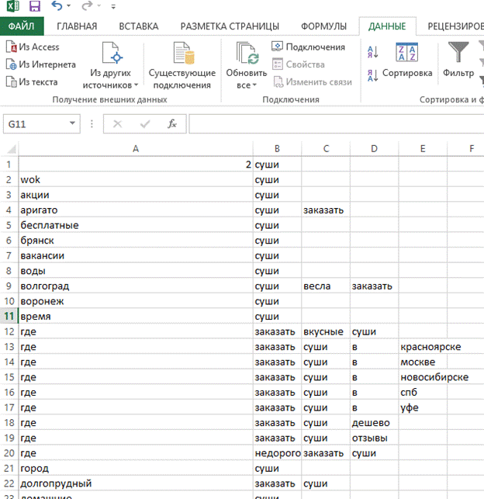Click the Из текста import button
484x499 pixels.
(32, 81)
